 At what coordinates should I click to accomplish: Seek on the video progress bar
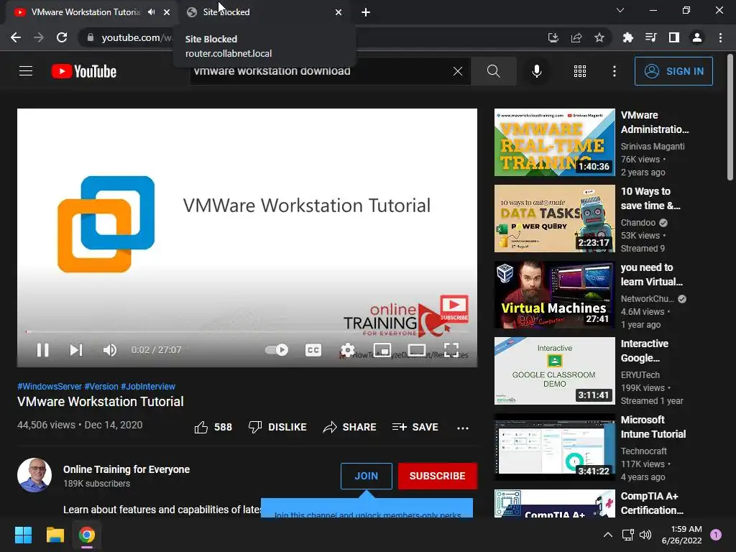click(x=247, y=331)
